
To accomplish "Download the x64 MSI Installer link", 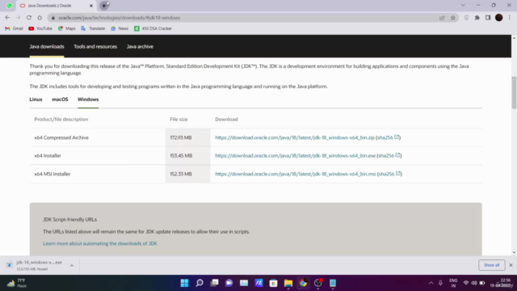I will point(296,174).
